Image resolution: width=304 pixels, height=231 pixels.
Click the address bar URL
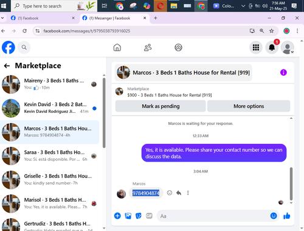(x=87, y=31)
